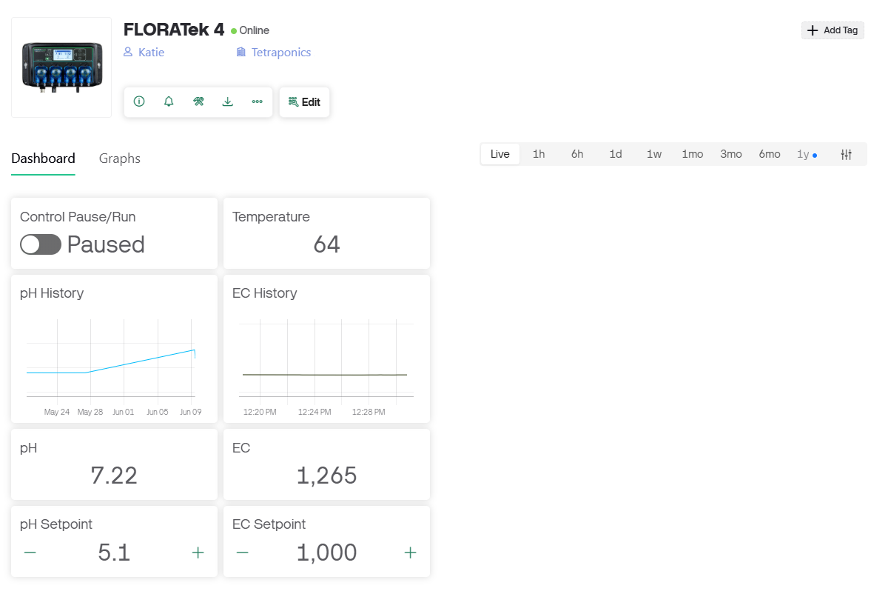Open the device info icon

point(139,101)
